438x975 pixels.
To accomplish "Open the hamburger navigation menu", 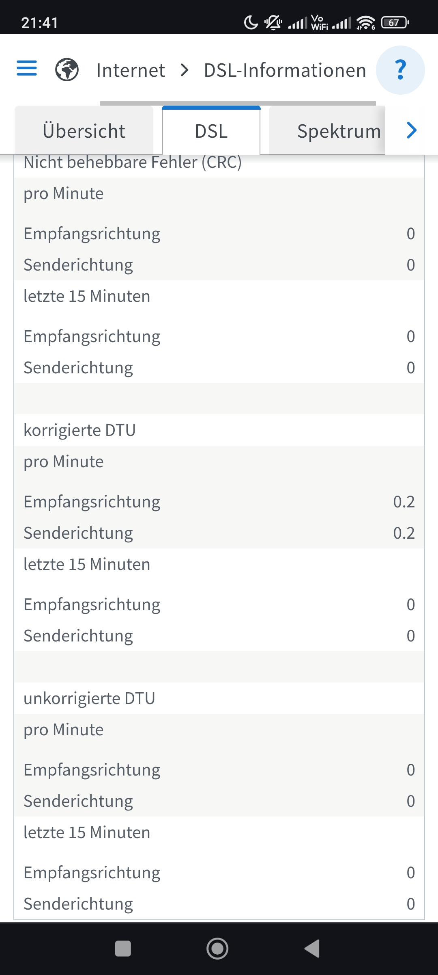I will coord(27,68).
